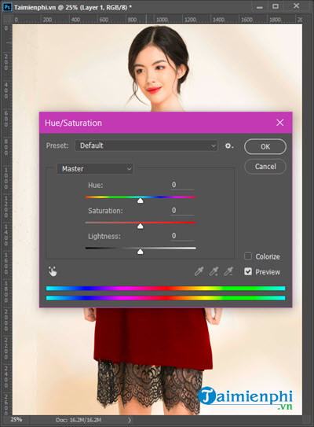Click the upper color range bar
The height and width of the screenshot is (427, 314).
coord(166,289)
